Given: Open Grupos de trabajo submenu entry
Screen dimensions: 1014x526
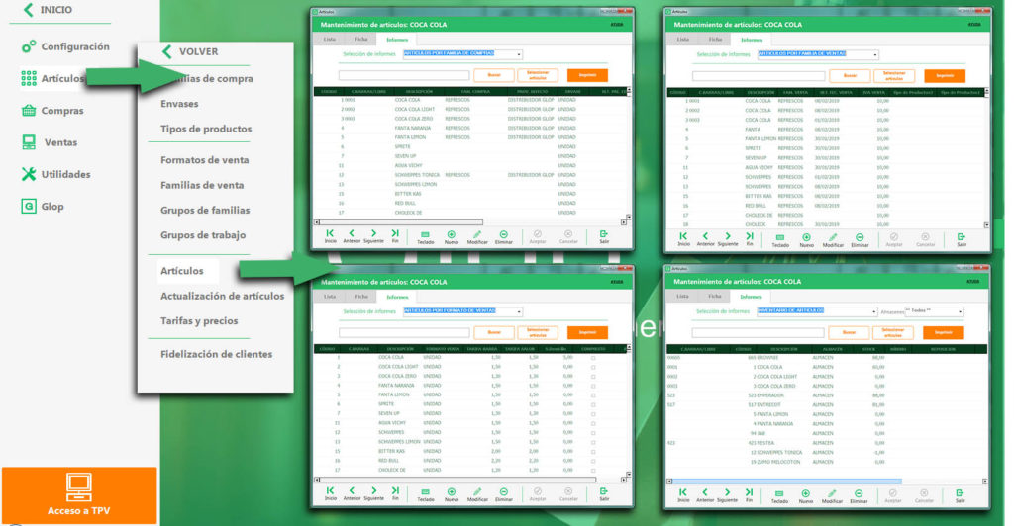Looking at the screenshot, I should (x=203, y=235).
